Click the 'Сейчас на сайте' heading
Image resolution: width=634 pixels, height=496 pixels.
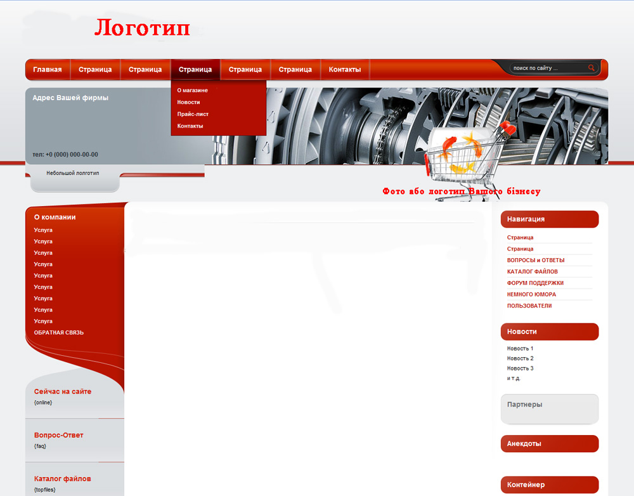63,391
